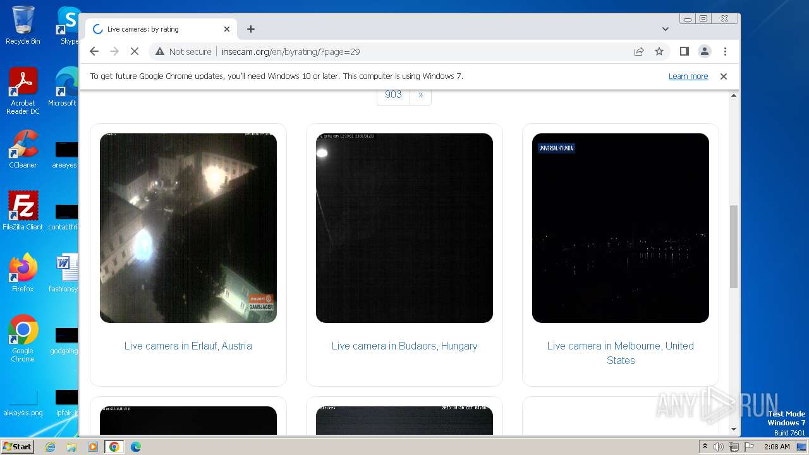Image resolution: width=809 pixels, height=455 pixels.
Task: Open alwaysis.png desktop file
Action: click(23, 404)
